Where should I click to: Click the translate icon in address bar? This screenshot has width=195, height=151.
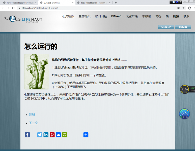pos(178,8)
